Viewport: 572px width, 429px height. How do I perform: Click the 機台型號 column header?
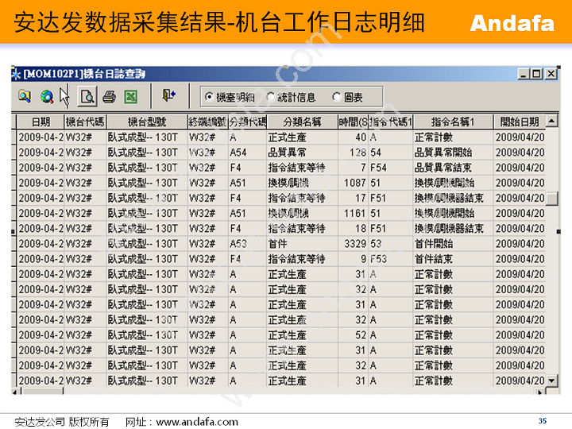pyautogui.click(x=146, y=122)
